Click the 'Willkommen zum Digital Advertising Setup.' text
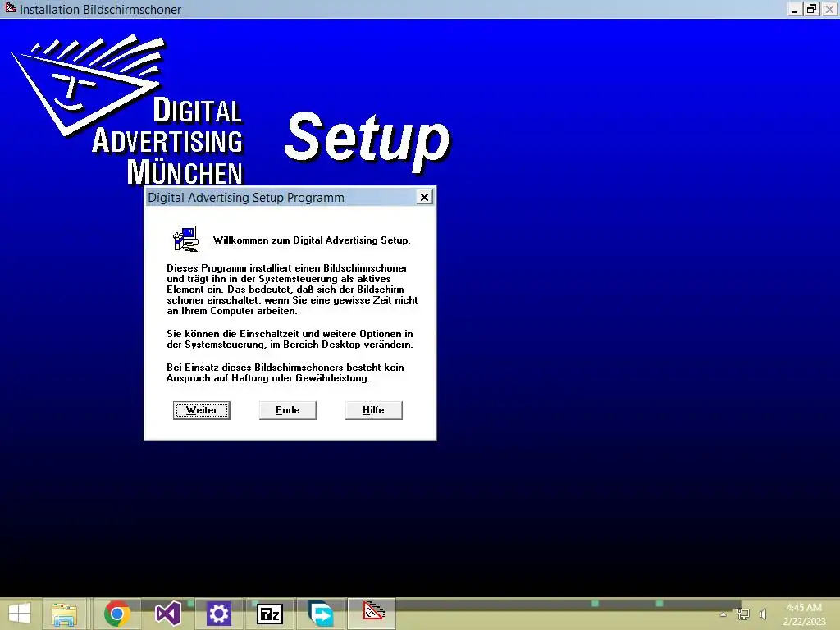Image resolution: width=840 pixels, height=630 pixels. 312,240
